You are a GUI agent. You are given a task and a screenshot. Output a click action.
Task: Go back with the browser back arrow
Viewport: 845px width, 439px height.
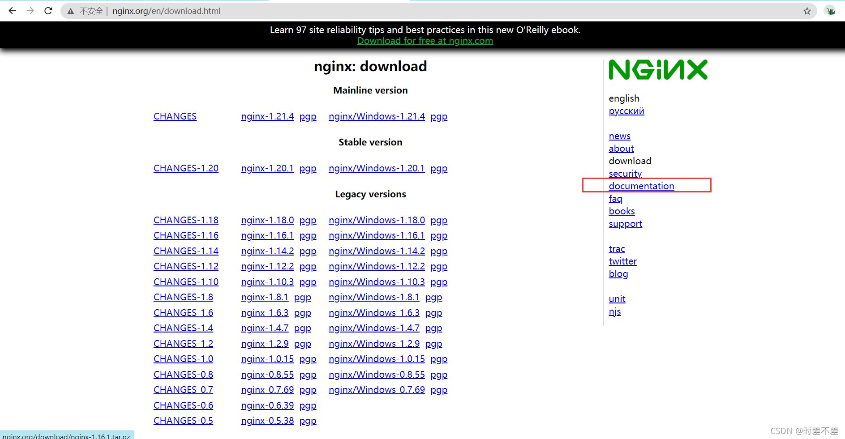click(x=12, y=11)
